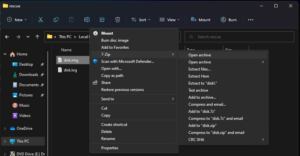Click the Search rescue field
300x156 pixels.
[239, 37]
